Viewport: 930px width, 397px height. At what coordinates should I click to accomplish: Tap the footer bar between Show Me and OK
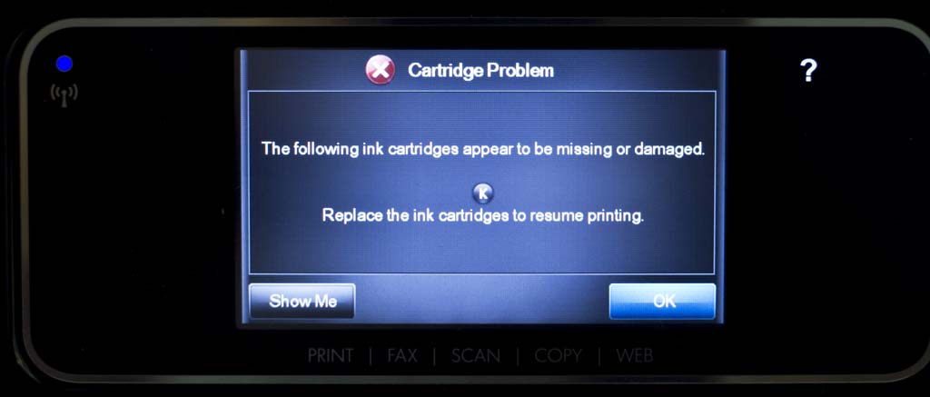[481, 301]
